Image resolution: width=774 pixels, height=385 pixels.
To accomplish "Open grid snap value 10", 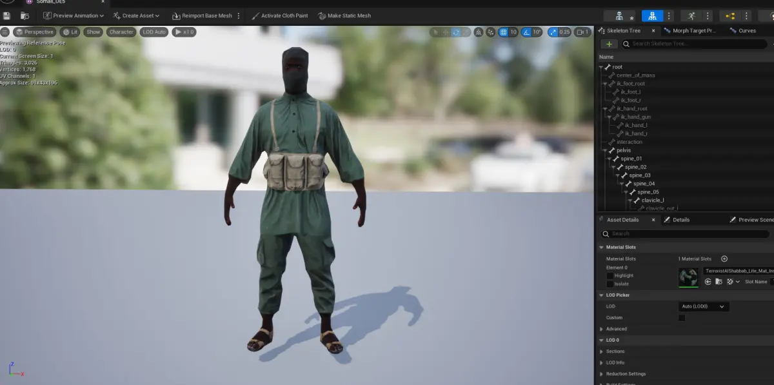I will pos(513,32).
